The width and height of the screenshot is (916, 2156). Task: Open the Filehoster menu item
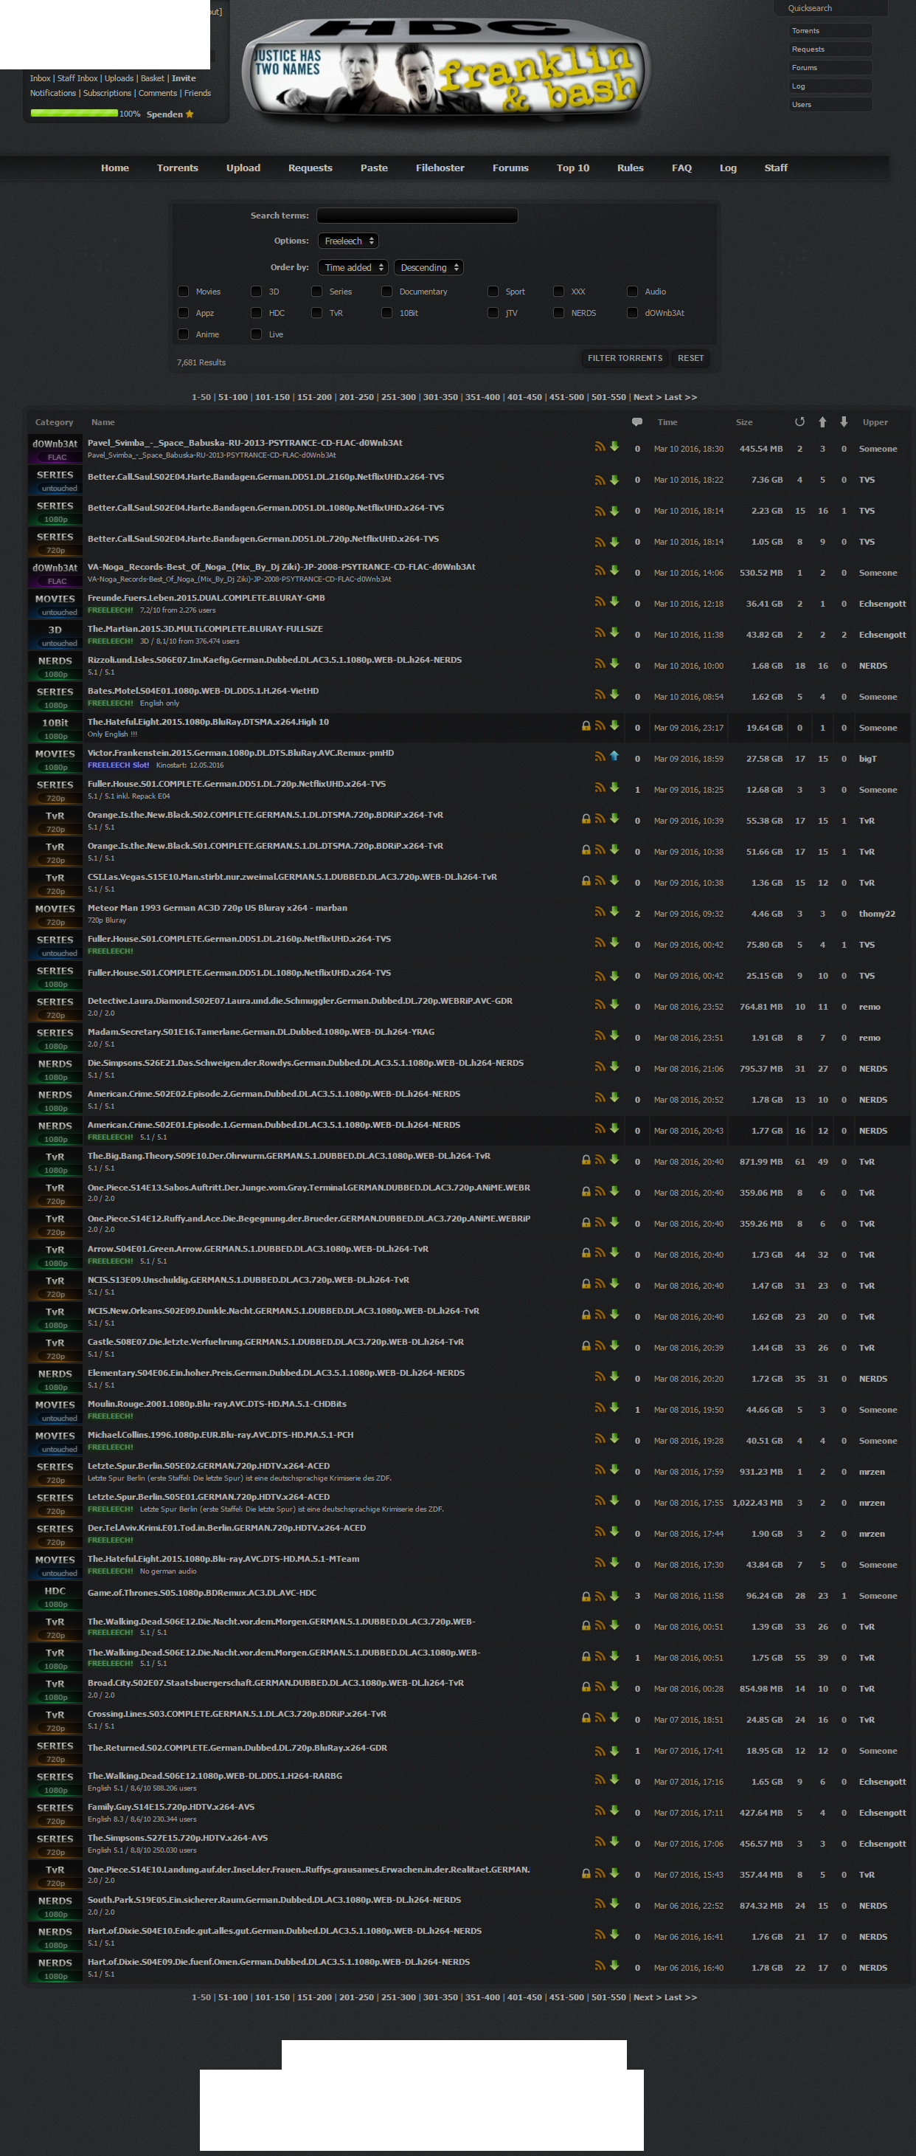440,168
